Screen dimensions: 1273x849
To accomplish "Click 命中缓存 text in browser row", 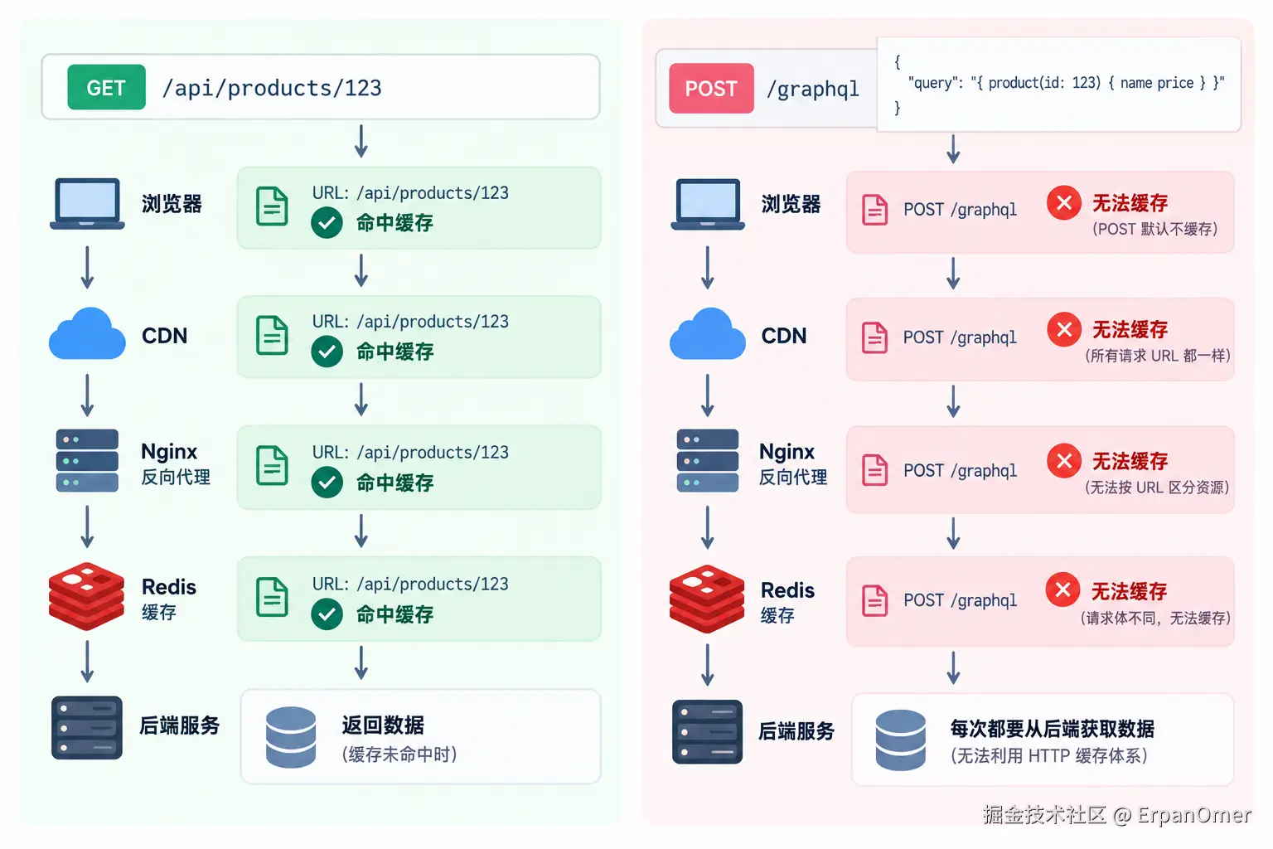I will (394, 223).
